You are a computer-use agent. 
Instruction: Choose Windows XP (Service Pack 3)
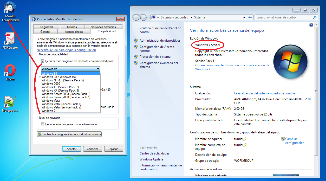click(x=70, y=90)
